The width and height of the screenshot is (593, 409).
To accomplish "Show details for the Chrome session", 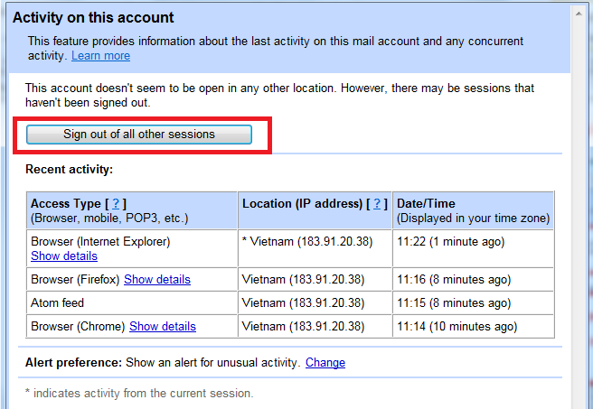I will (163, 327).
